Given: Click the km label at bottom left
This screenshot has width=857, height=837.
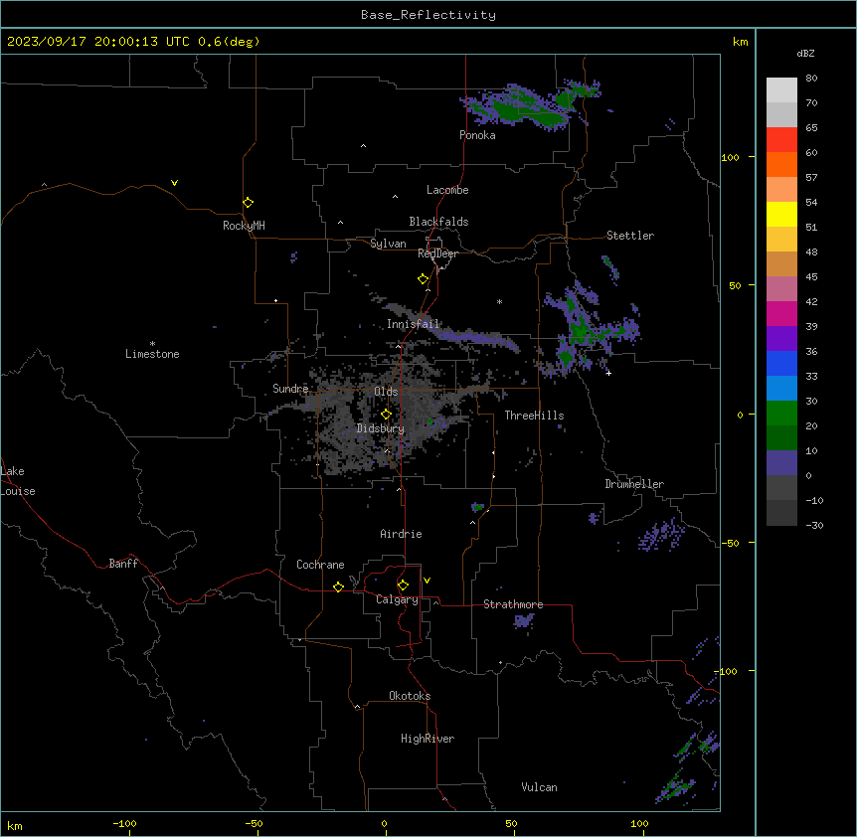Looking at the screenshot, I should 15,825.
